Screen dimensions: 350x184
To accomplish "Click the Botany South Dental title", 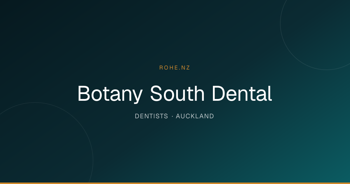I will (x=175, y=93).
